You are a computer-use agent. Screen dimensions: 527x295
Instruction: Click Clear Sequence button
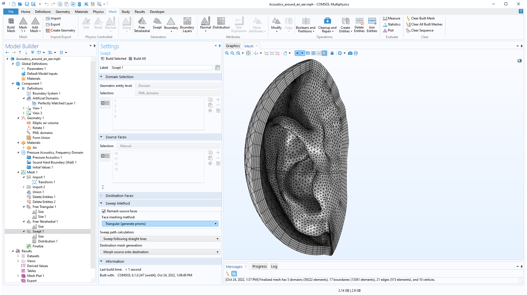pos(420,30)
